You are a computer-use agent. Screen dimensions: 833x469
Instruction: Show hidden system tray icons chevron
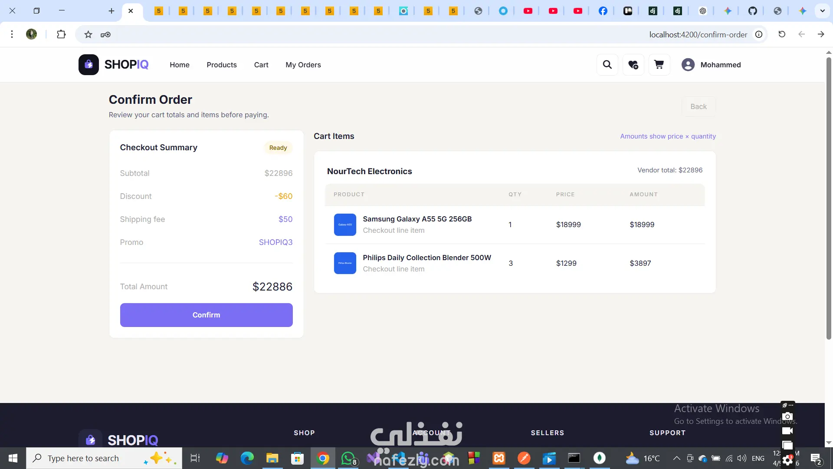tap(676, 458)
